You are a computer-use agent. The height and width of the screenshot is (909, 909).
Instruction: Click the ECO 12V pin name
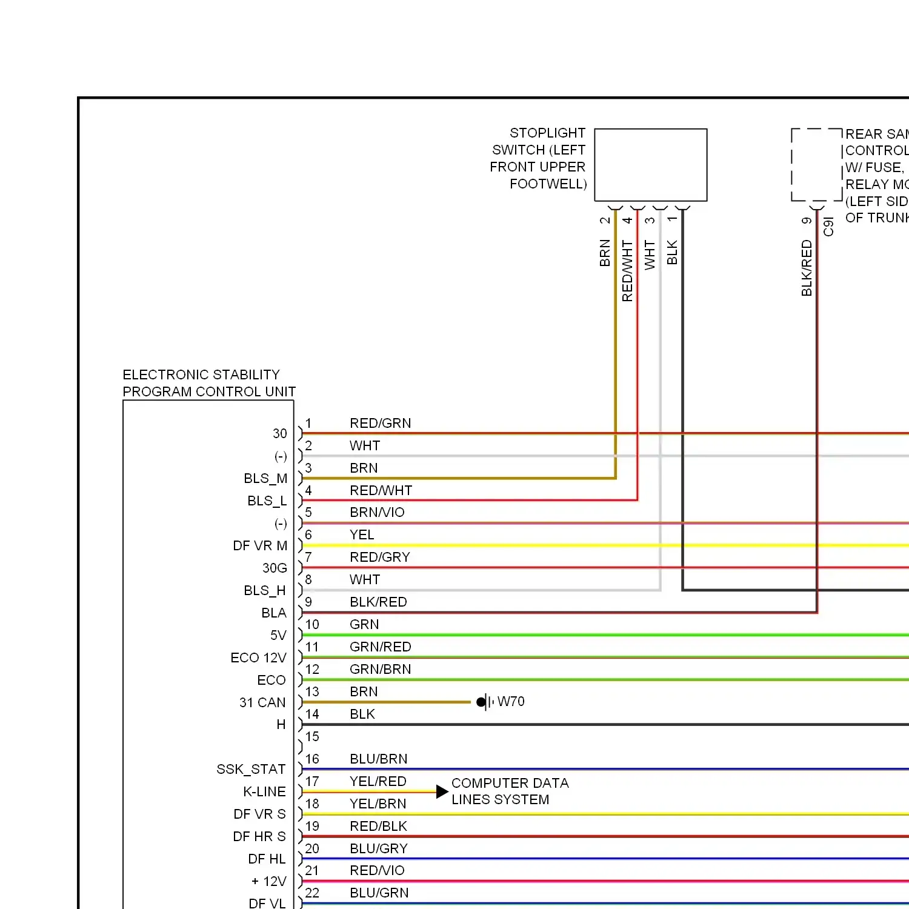pyautogui.click(x=258, y=658)
